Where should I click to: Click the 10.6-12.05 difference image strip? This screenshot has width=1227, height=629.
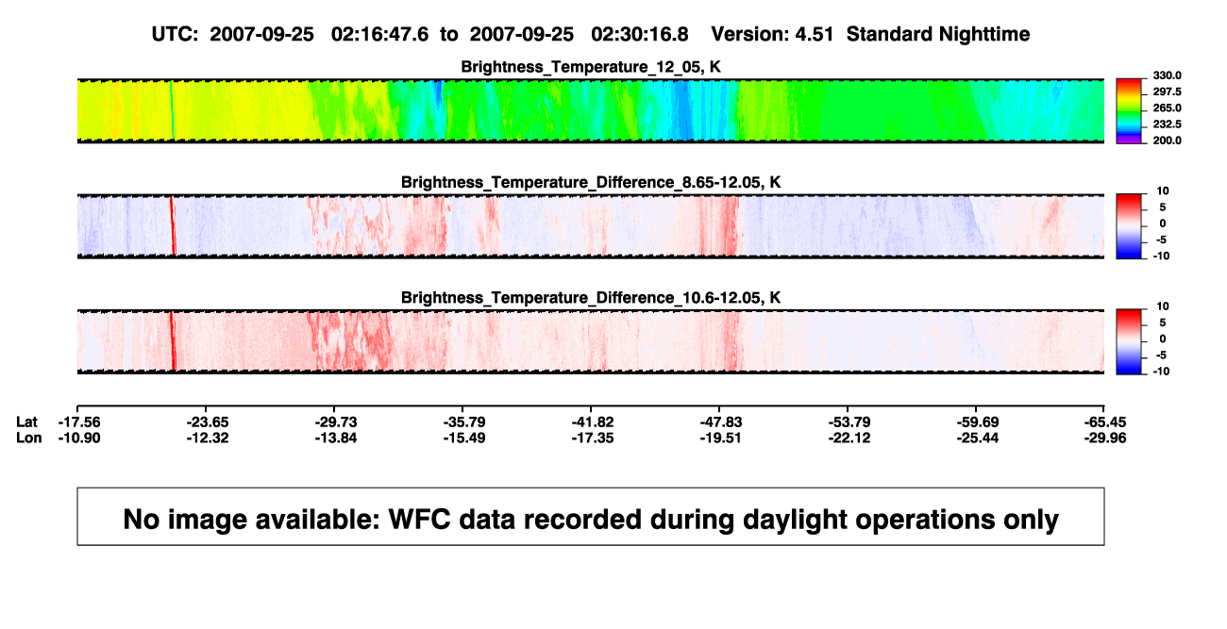pyautogui.click(x=591, y=341)
